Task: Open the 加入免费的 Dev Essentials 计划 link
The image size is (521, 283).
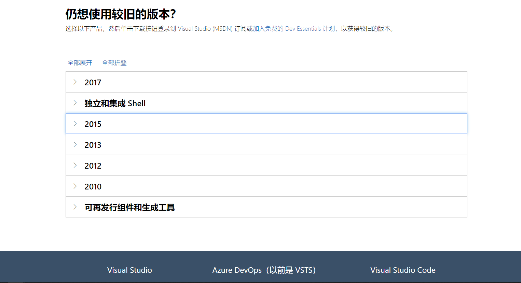Action: pos(294,29)
